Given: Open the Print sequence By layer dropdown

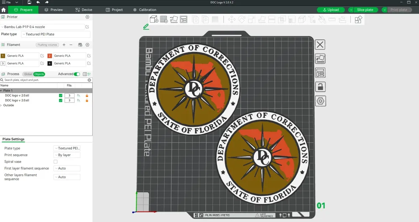Looking at the screenshot, I should pyautogui.click(x=67, y=155).
